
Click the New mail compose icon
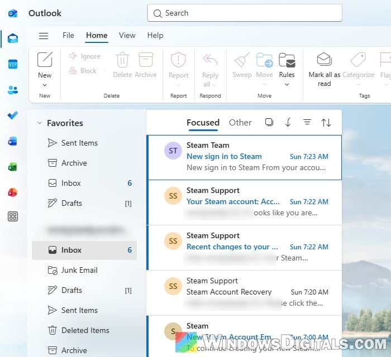(45, 60)
